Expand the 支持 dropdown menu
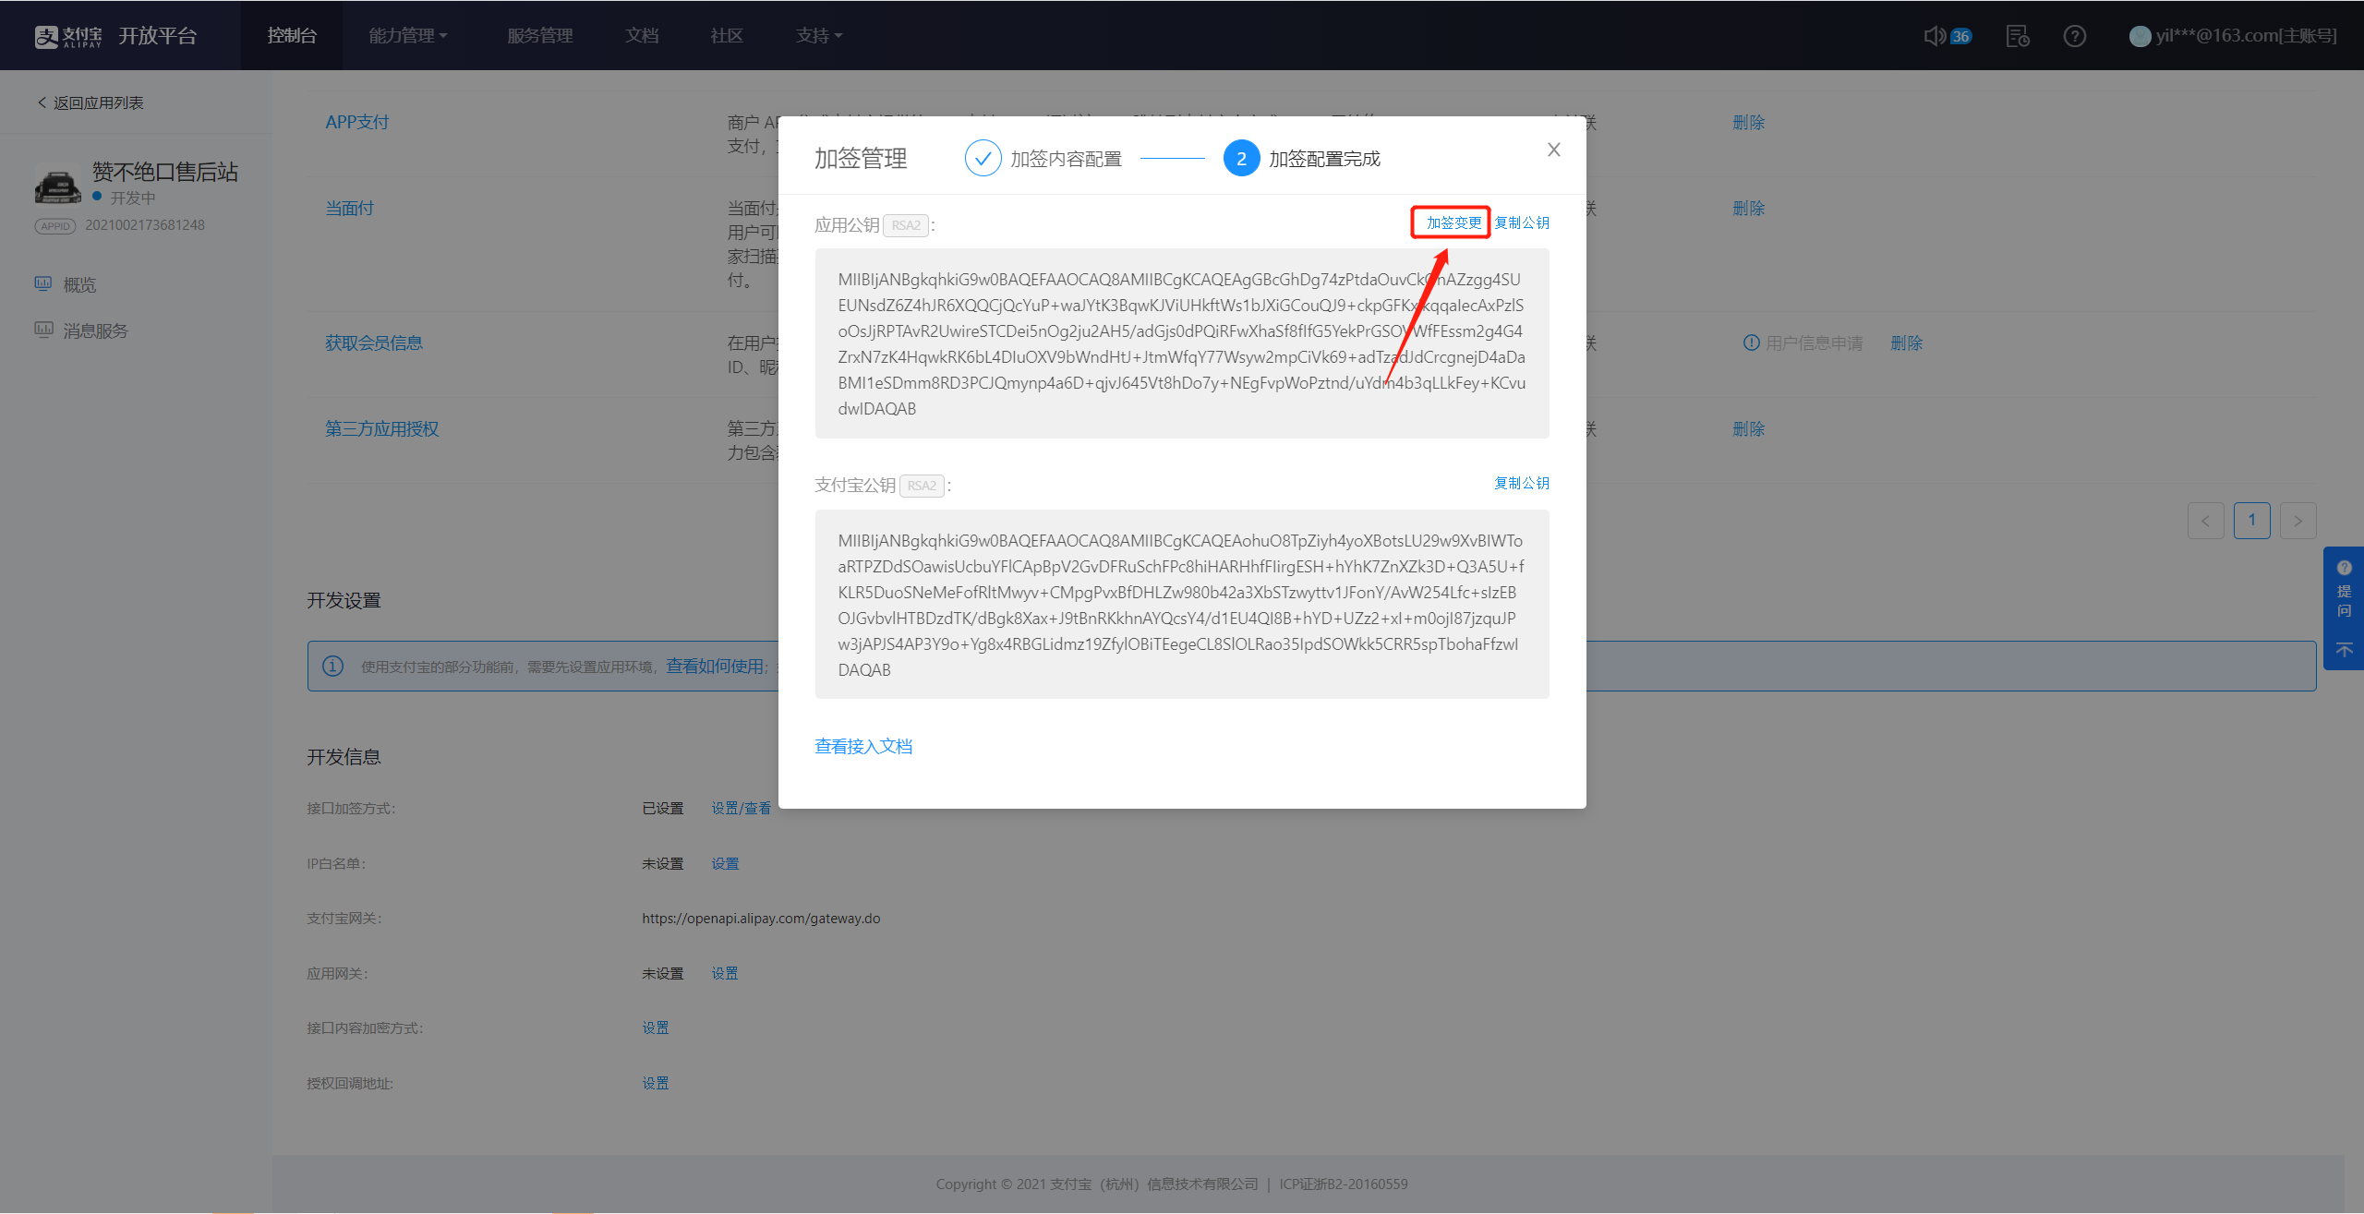2364x1214 pixels. pyautogui.click(x=818, y=36)
